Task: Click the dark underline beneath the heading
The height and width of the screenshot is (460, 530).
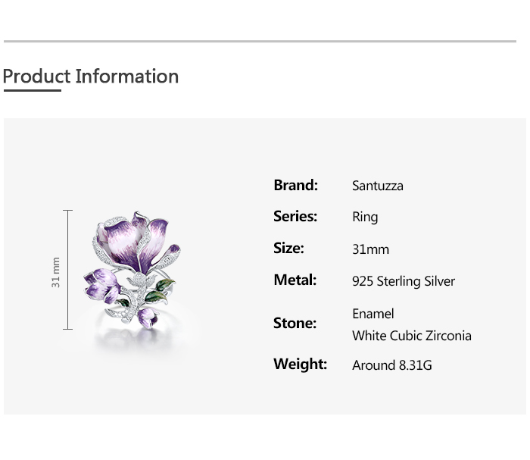Action: click(33, 90)
